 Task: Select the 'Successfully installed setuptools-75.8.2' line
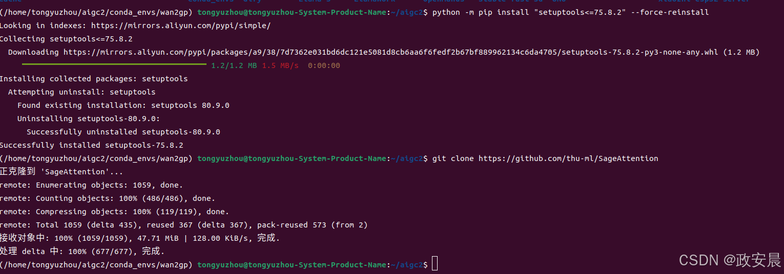92,145
